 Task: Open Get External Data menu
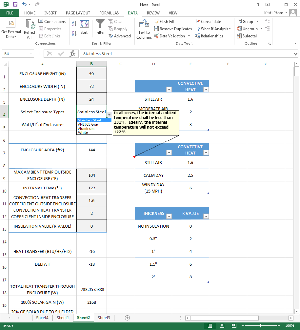(11, 29)
